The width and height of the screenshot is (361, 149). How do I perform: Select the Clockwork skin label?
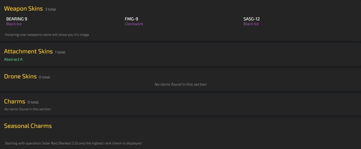(134, 24)
